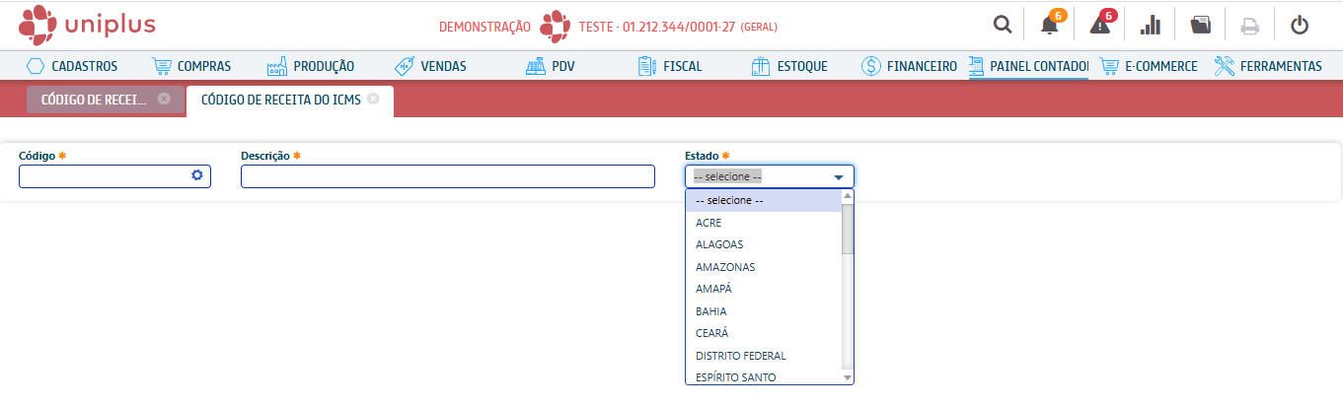
Task: Click into the Descrição input field
Action: click(x=447, y=176)
